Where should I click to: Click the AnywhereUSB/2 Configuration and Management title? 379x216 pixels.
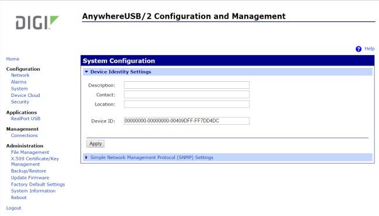click(x=184, y=16)
